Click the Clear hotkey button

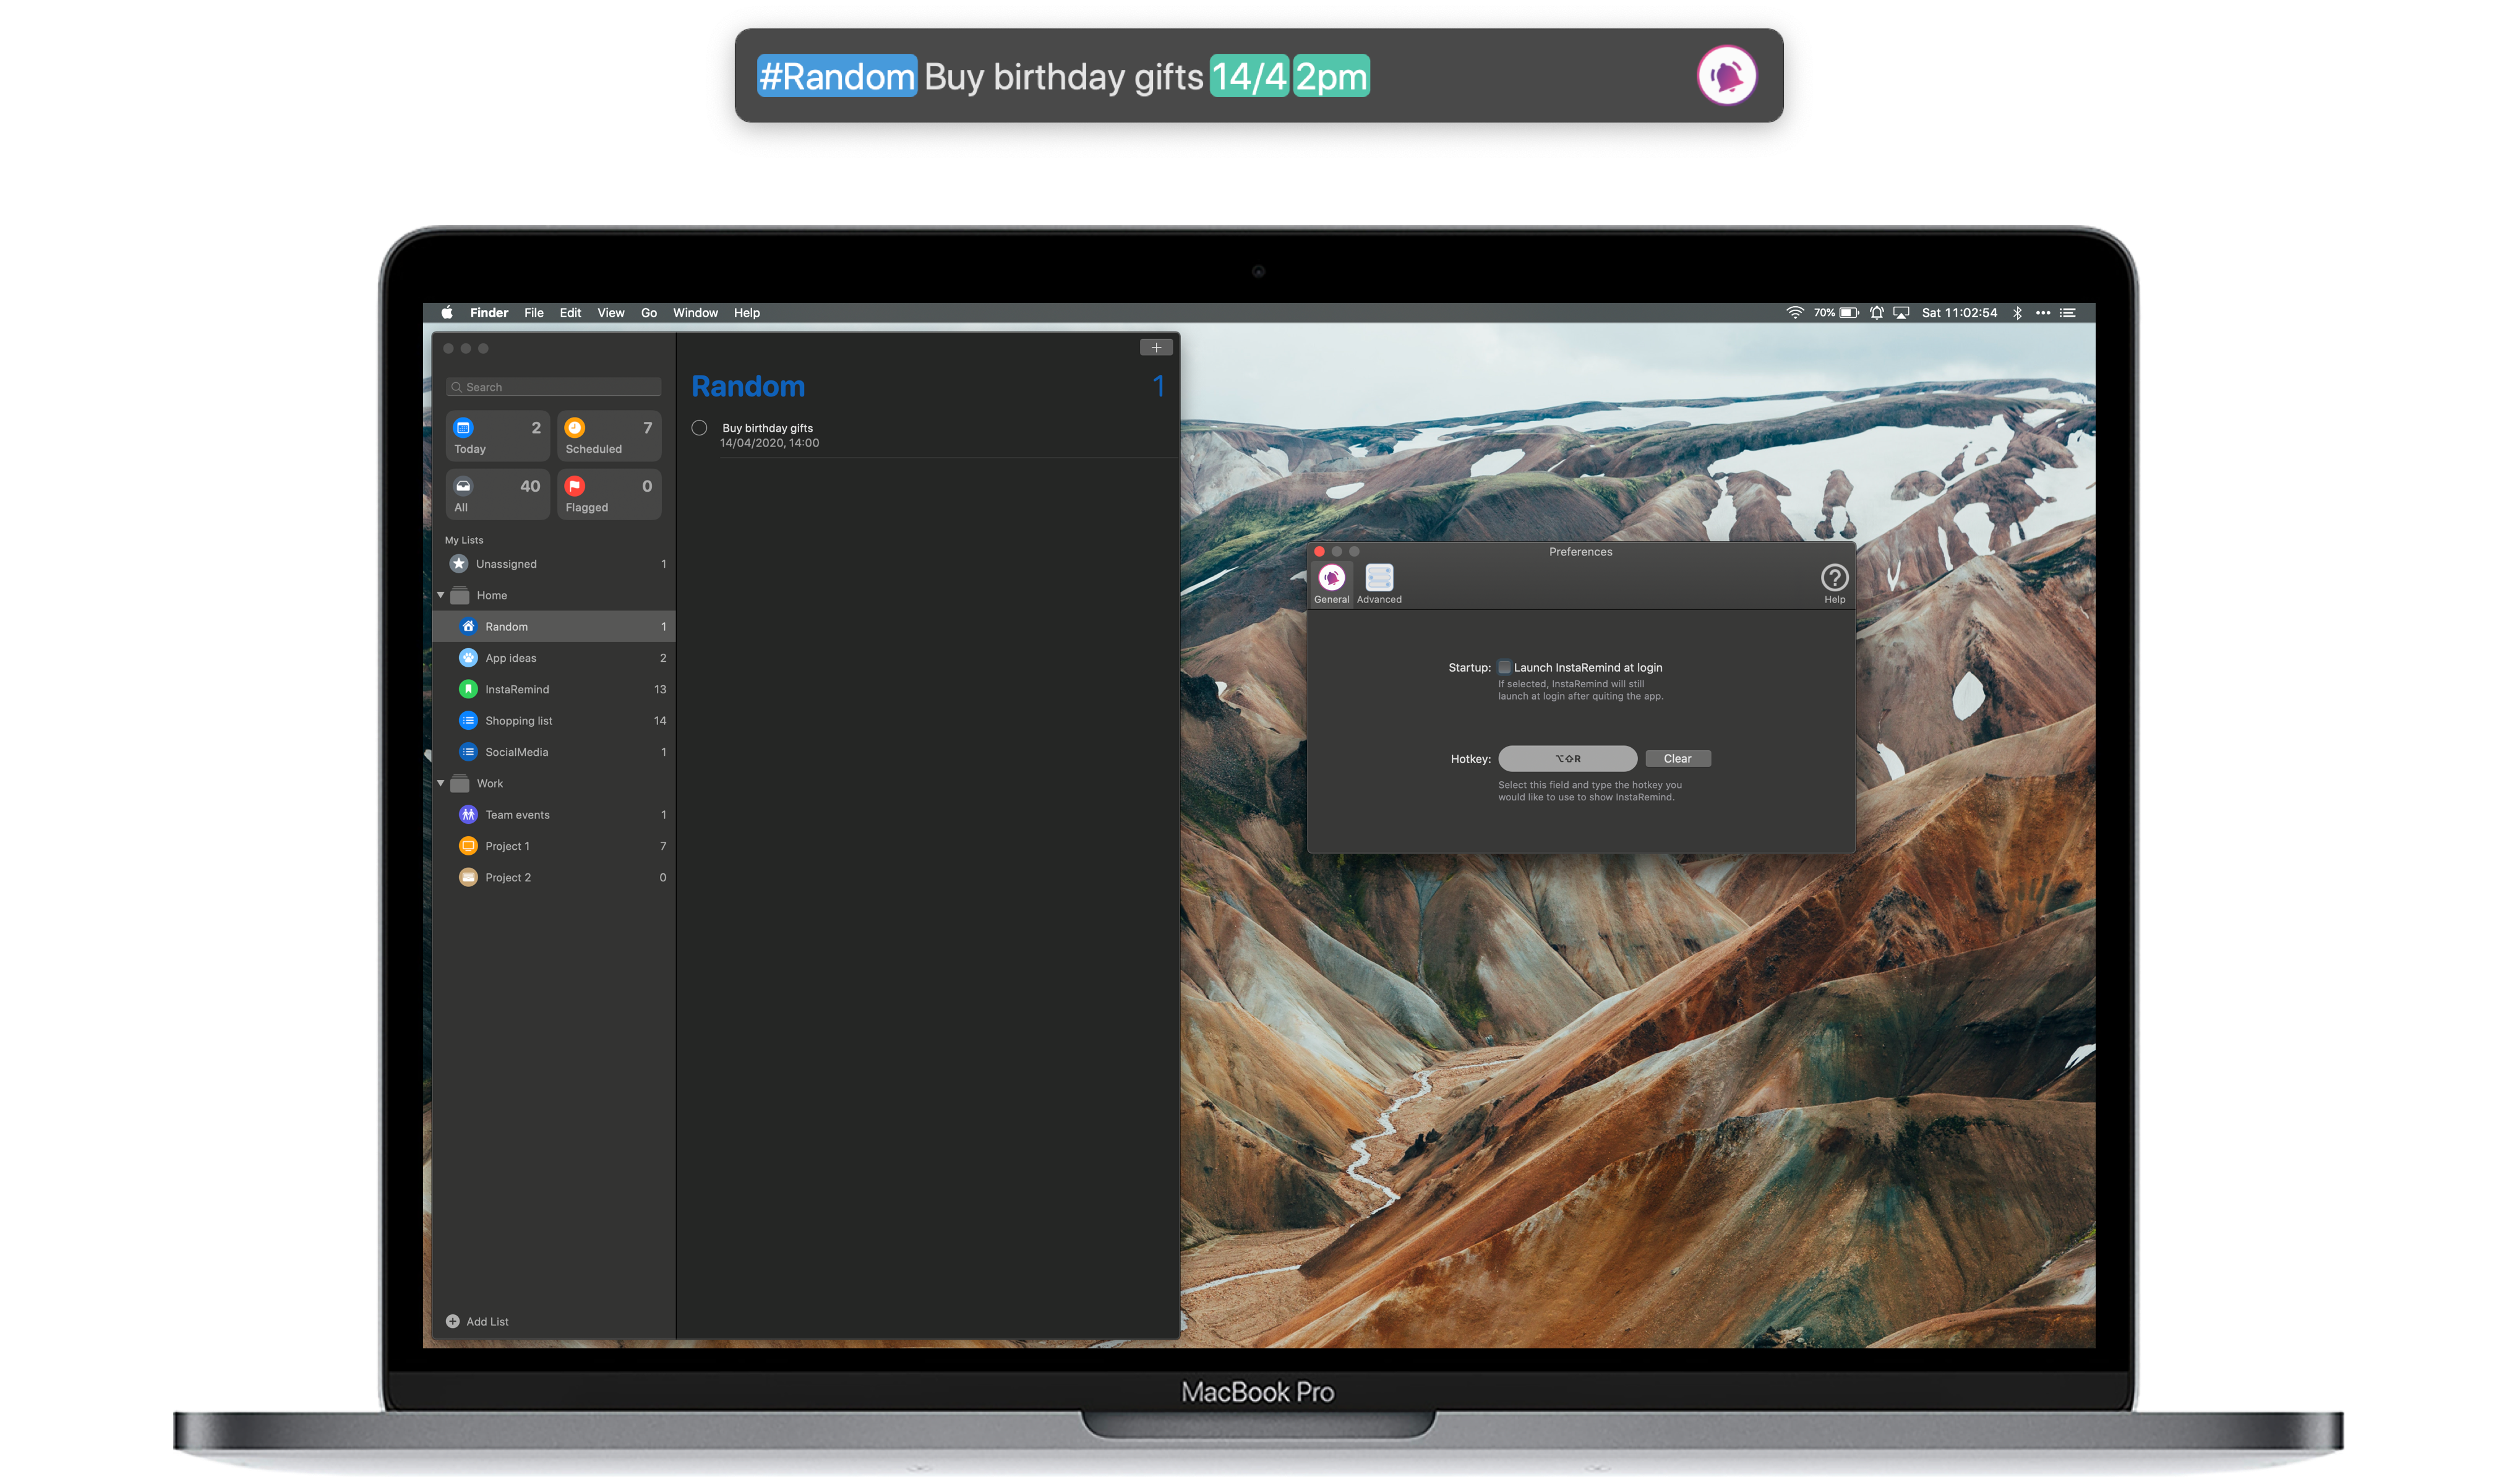tap(1678, 759)
